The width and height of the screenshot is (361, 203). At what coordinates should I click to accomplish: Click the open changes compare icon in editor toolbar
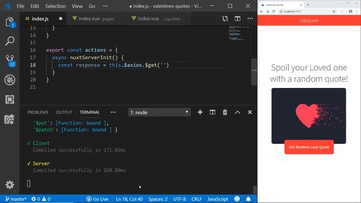click(x=225, y=19)
